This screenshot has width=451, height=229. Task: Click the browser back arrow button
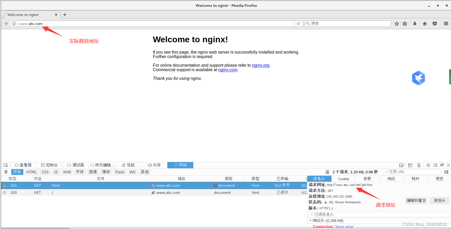(x=6, y=24)
